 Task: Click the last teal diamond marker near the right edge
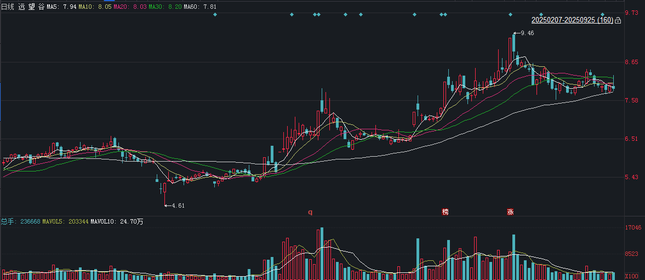pos(602,15)
